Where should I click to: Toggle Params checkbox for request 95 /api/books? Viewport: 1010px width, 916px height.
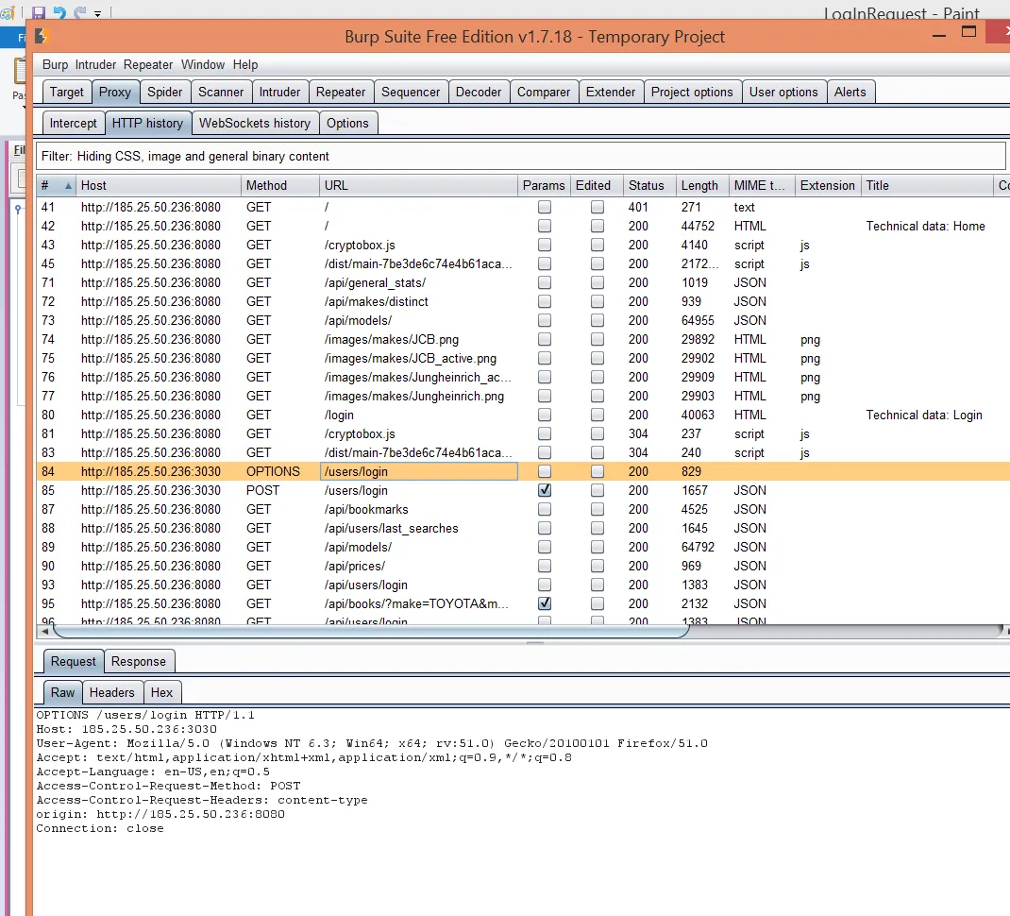click(545, 604)
